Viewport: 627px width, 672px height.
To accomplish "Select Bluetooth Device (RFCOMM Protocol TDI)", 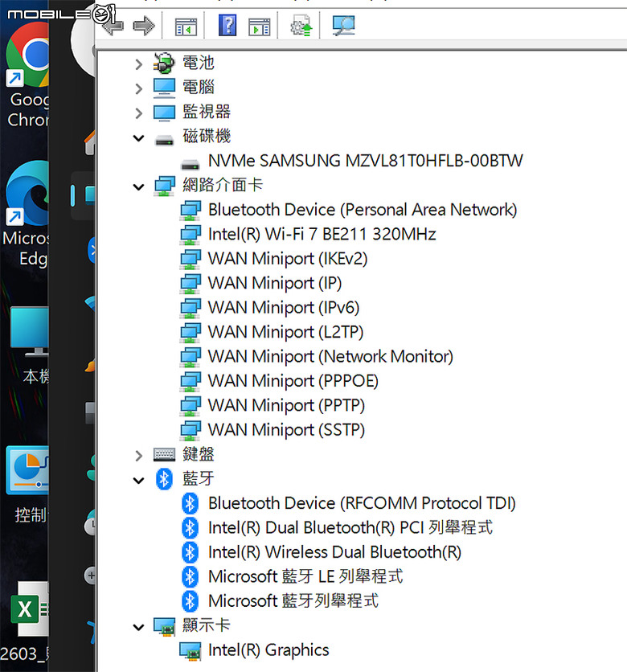I will (362, 503).
